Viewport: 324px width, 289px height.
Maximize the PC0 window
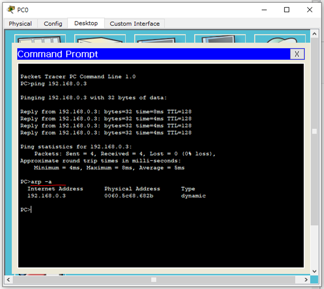287,10
